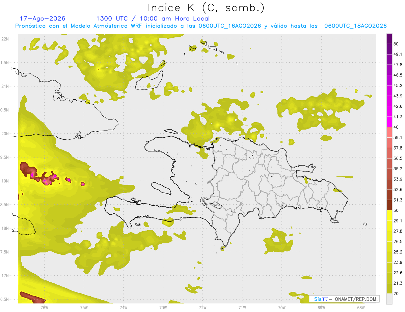Click the 70W longitude axis label

pyautogui.click(x=282, y=307)
